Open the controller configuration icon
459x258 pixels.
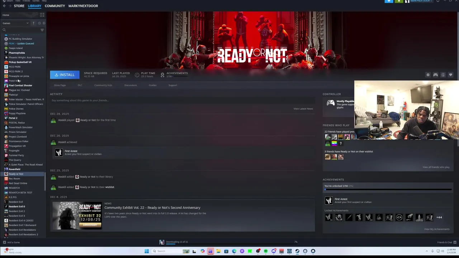435,75
